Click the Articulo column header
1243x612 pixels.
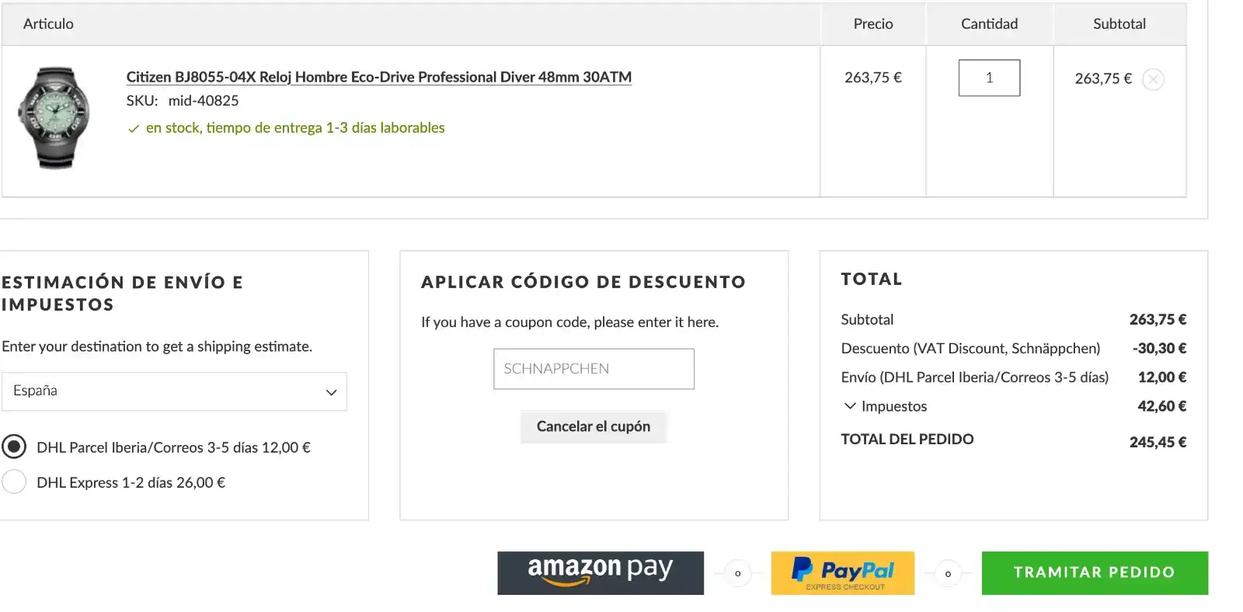tap(48, 24)
